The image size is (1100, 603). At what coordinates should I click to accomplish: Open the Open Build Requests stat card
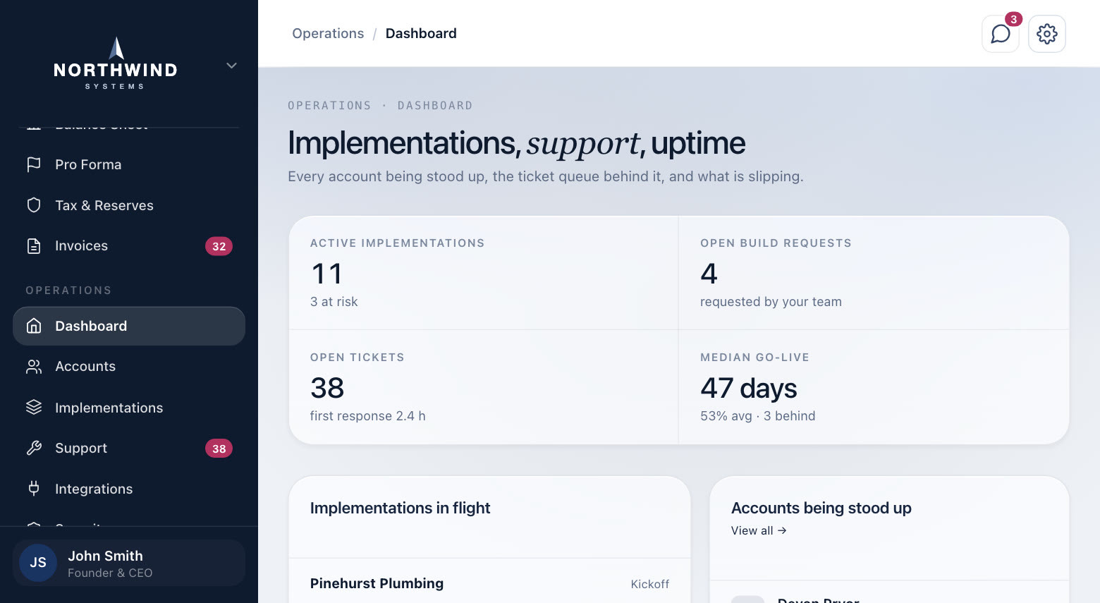coord(874,273)
